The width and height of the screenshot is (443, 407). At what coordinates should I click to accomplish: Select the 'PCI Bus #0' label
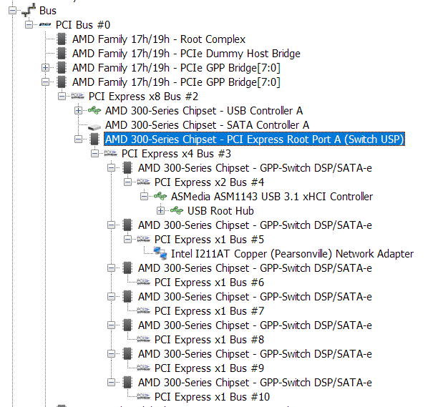coord(83,25)
